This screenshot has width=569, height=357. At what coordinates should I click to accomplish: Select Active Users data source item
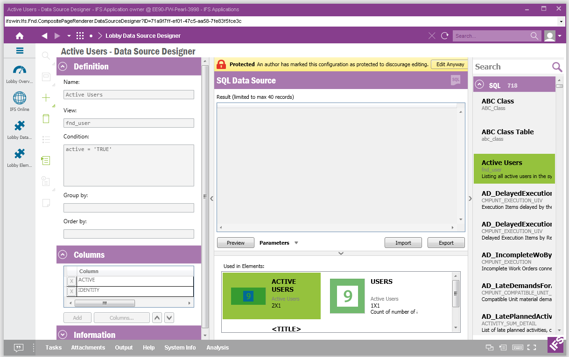(x=514, y=169)
